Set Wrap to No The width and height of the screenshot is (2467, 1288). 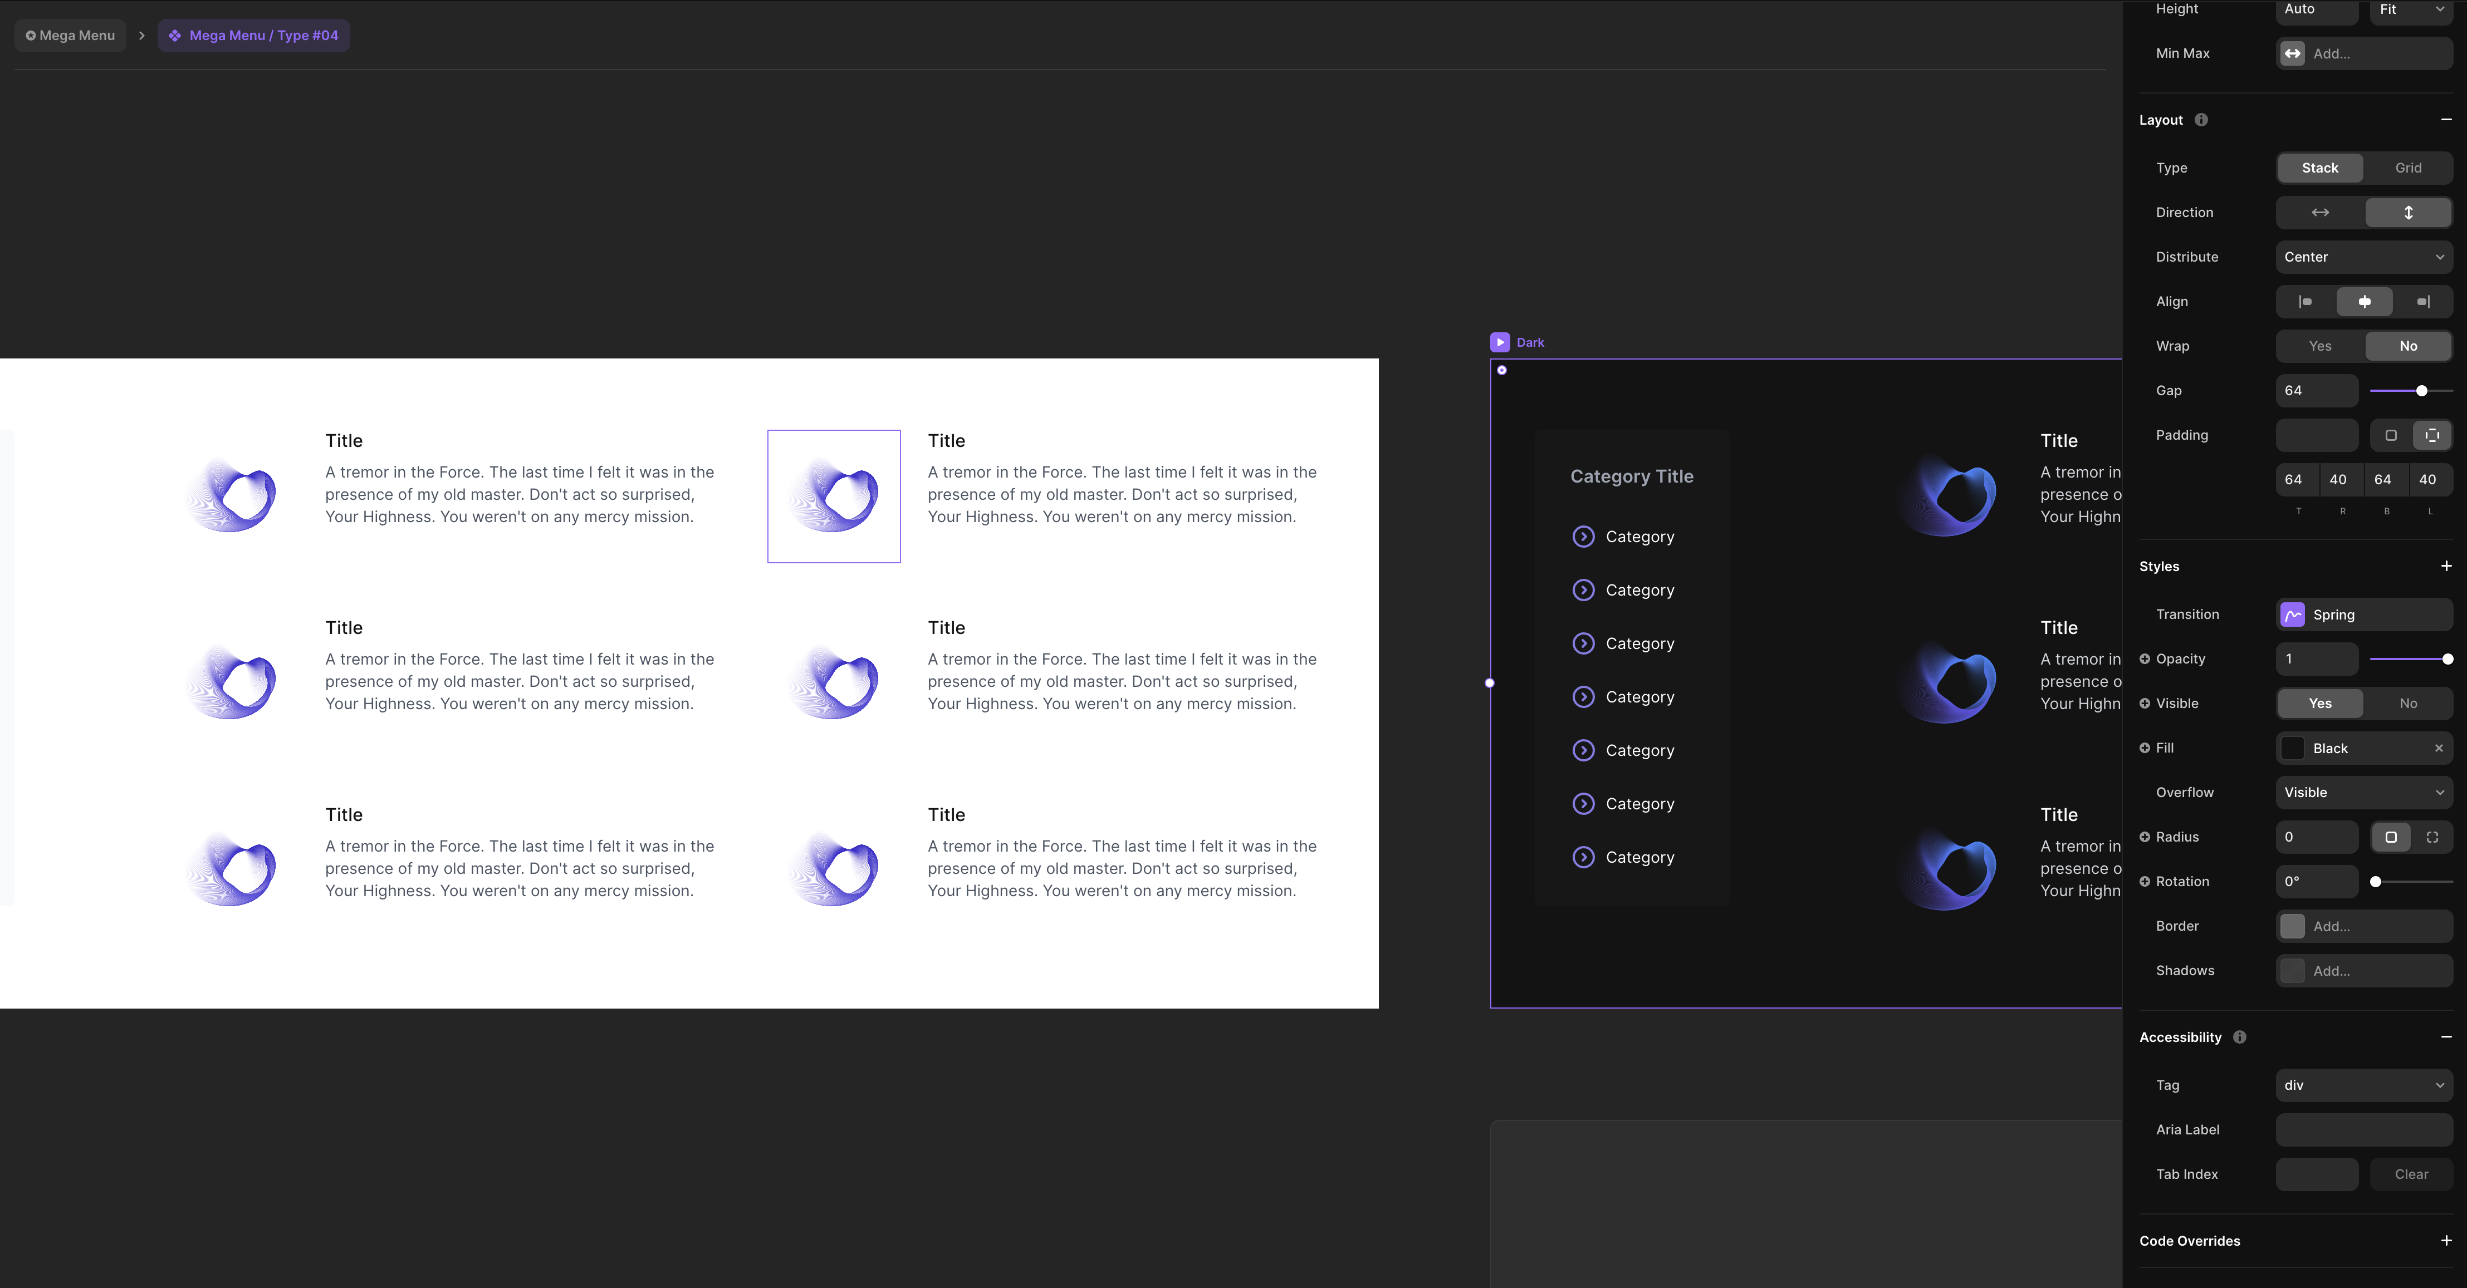(x=2407, y=346)
